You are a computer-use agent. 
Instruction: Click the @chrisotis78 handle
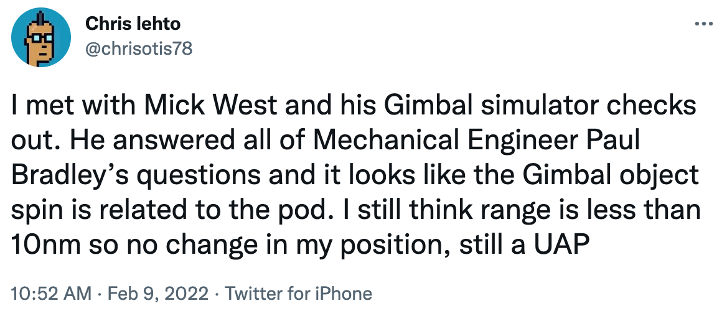point(138,49)
